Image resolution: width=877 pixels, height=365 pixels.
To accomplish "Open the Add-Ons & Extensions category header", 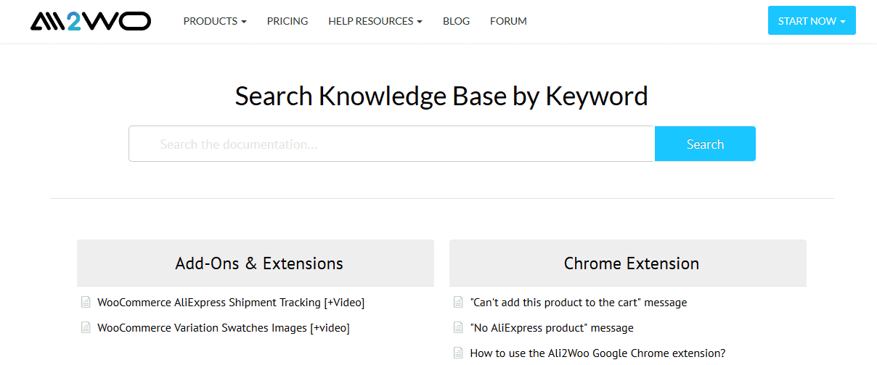I will [259, 263].
